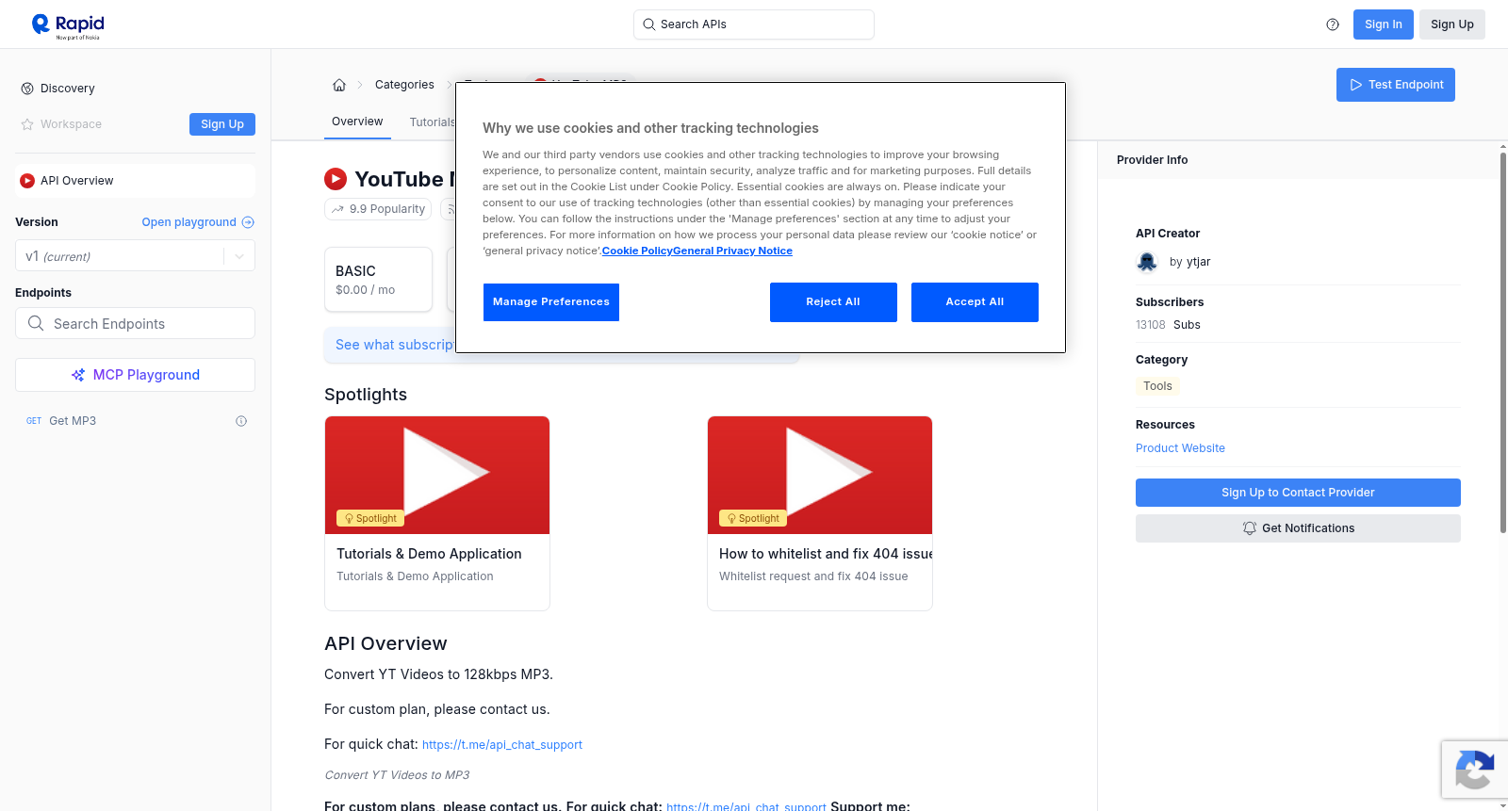1508x811 pixels.
Task: Select the BASIC plan card
Action: (378, 280)
